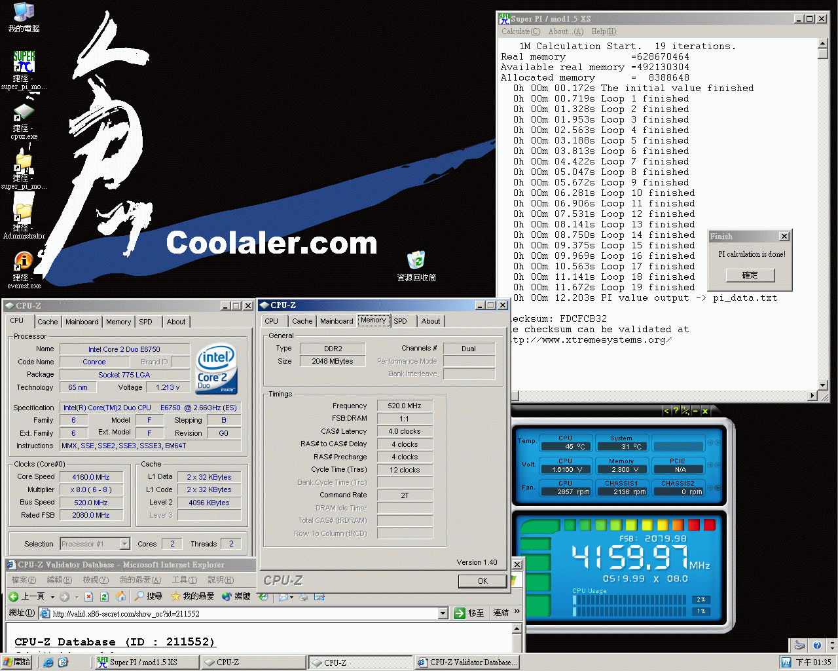Screen dimensions: 838x671
Task: Click the DDR2 memory Type value
Action: (333, 349)
